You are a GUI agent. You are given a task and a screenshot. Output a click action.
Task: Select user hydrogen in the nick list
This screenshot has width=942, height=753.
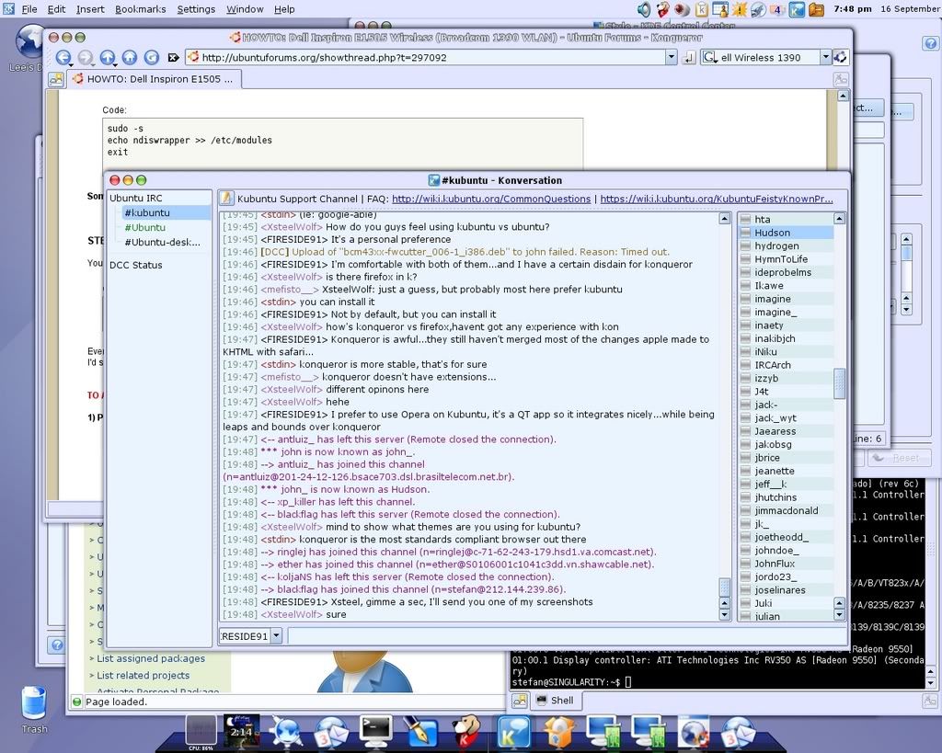[x=786, y=245]
